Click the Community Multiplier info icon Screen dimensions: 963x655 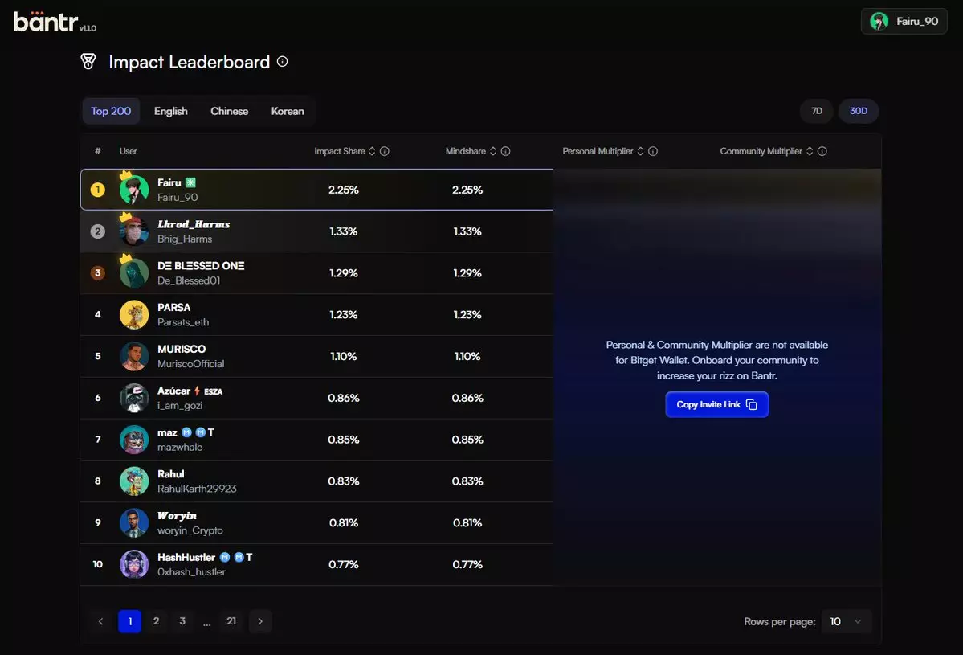coord(822,151)
